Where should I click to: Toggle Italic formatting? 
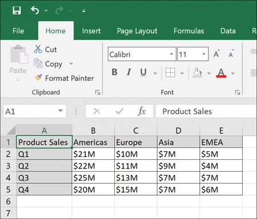[129, 72]
